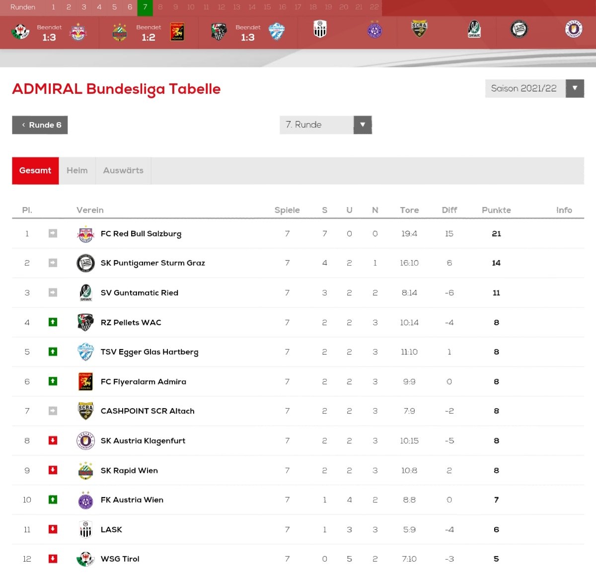Click the grey trend arrow beside CASHPOINT SCR Altach

pos(53,411)
